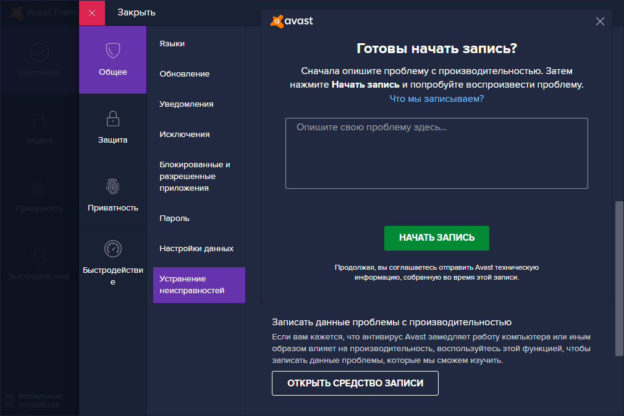Click into the problem description text area

437,153
